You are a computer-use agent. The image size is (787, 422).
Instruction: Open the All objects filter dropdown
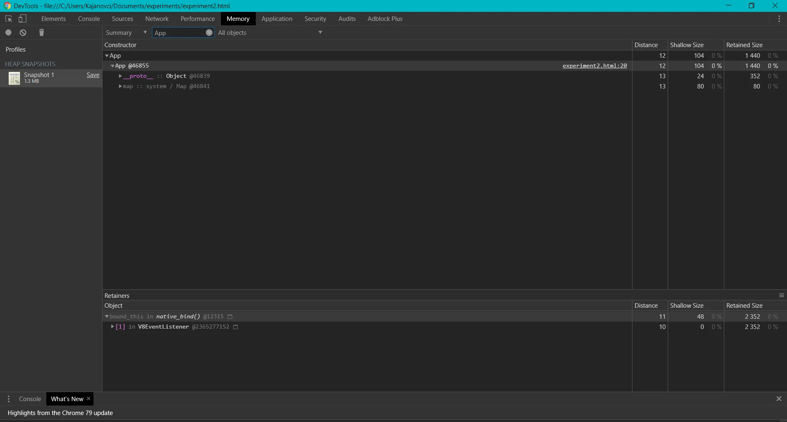[271, 33]
